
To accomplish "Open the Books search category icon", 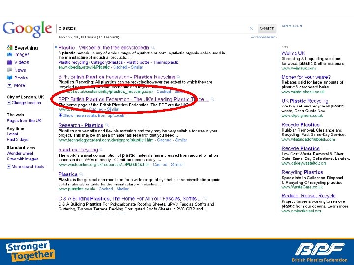I will [x=9, y=78].
